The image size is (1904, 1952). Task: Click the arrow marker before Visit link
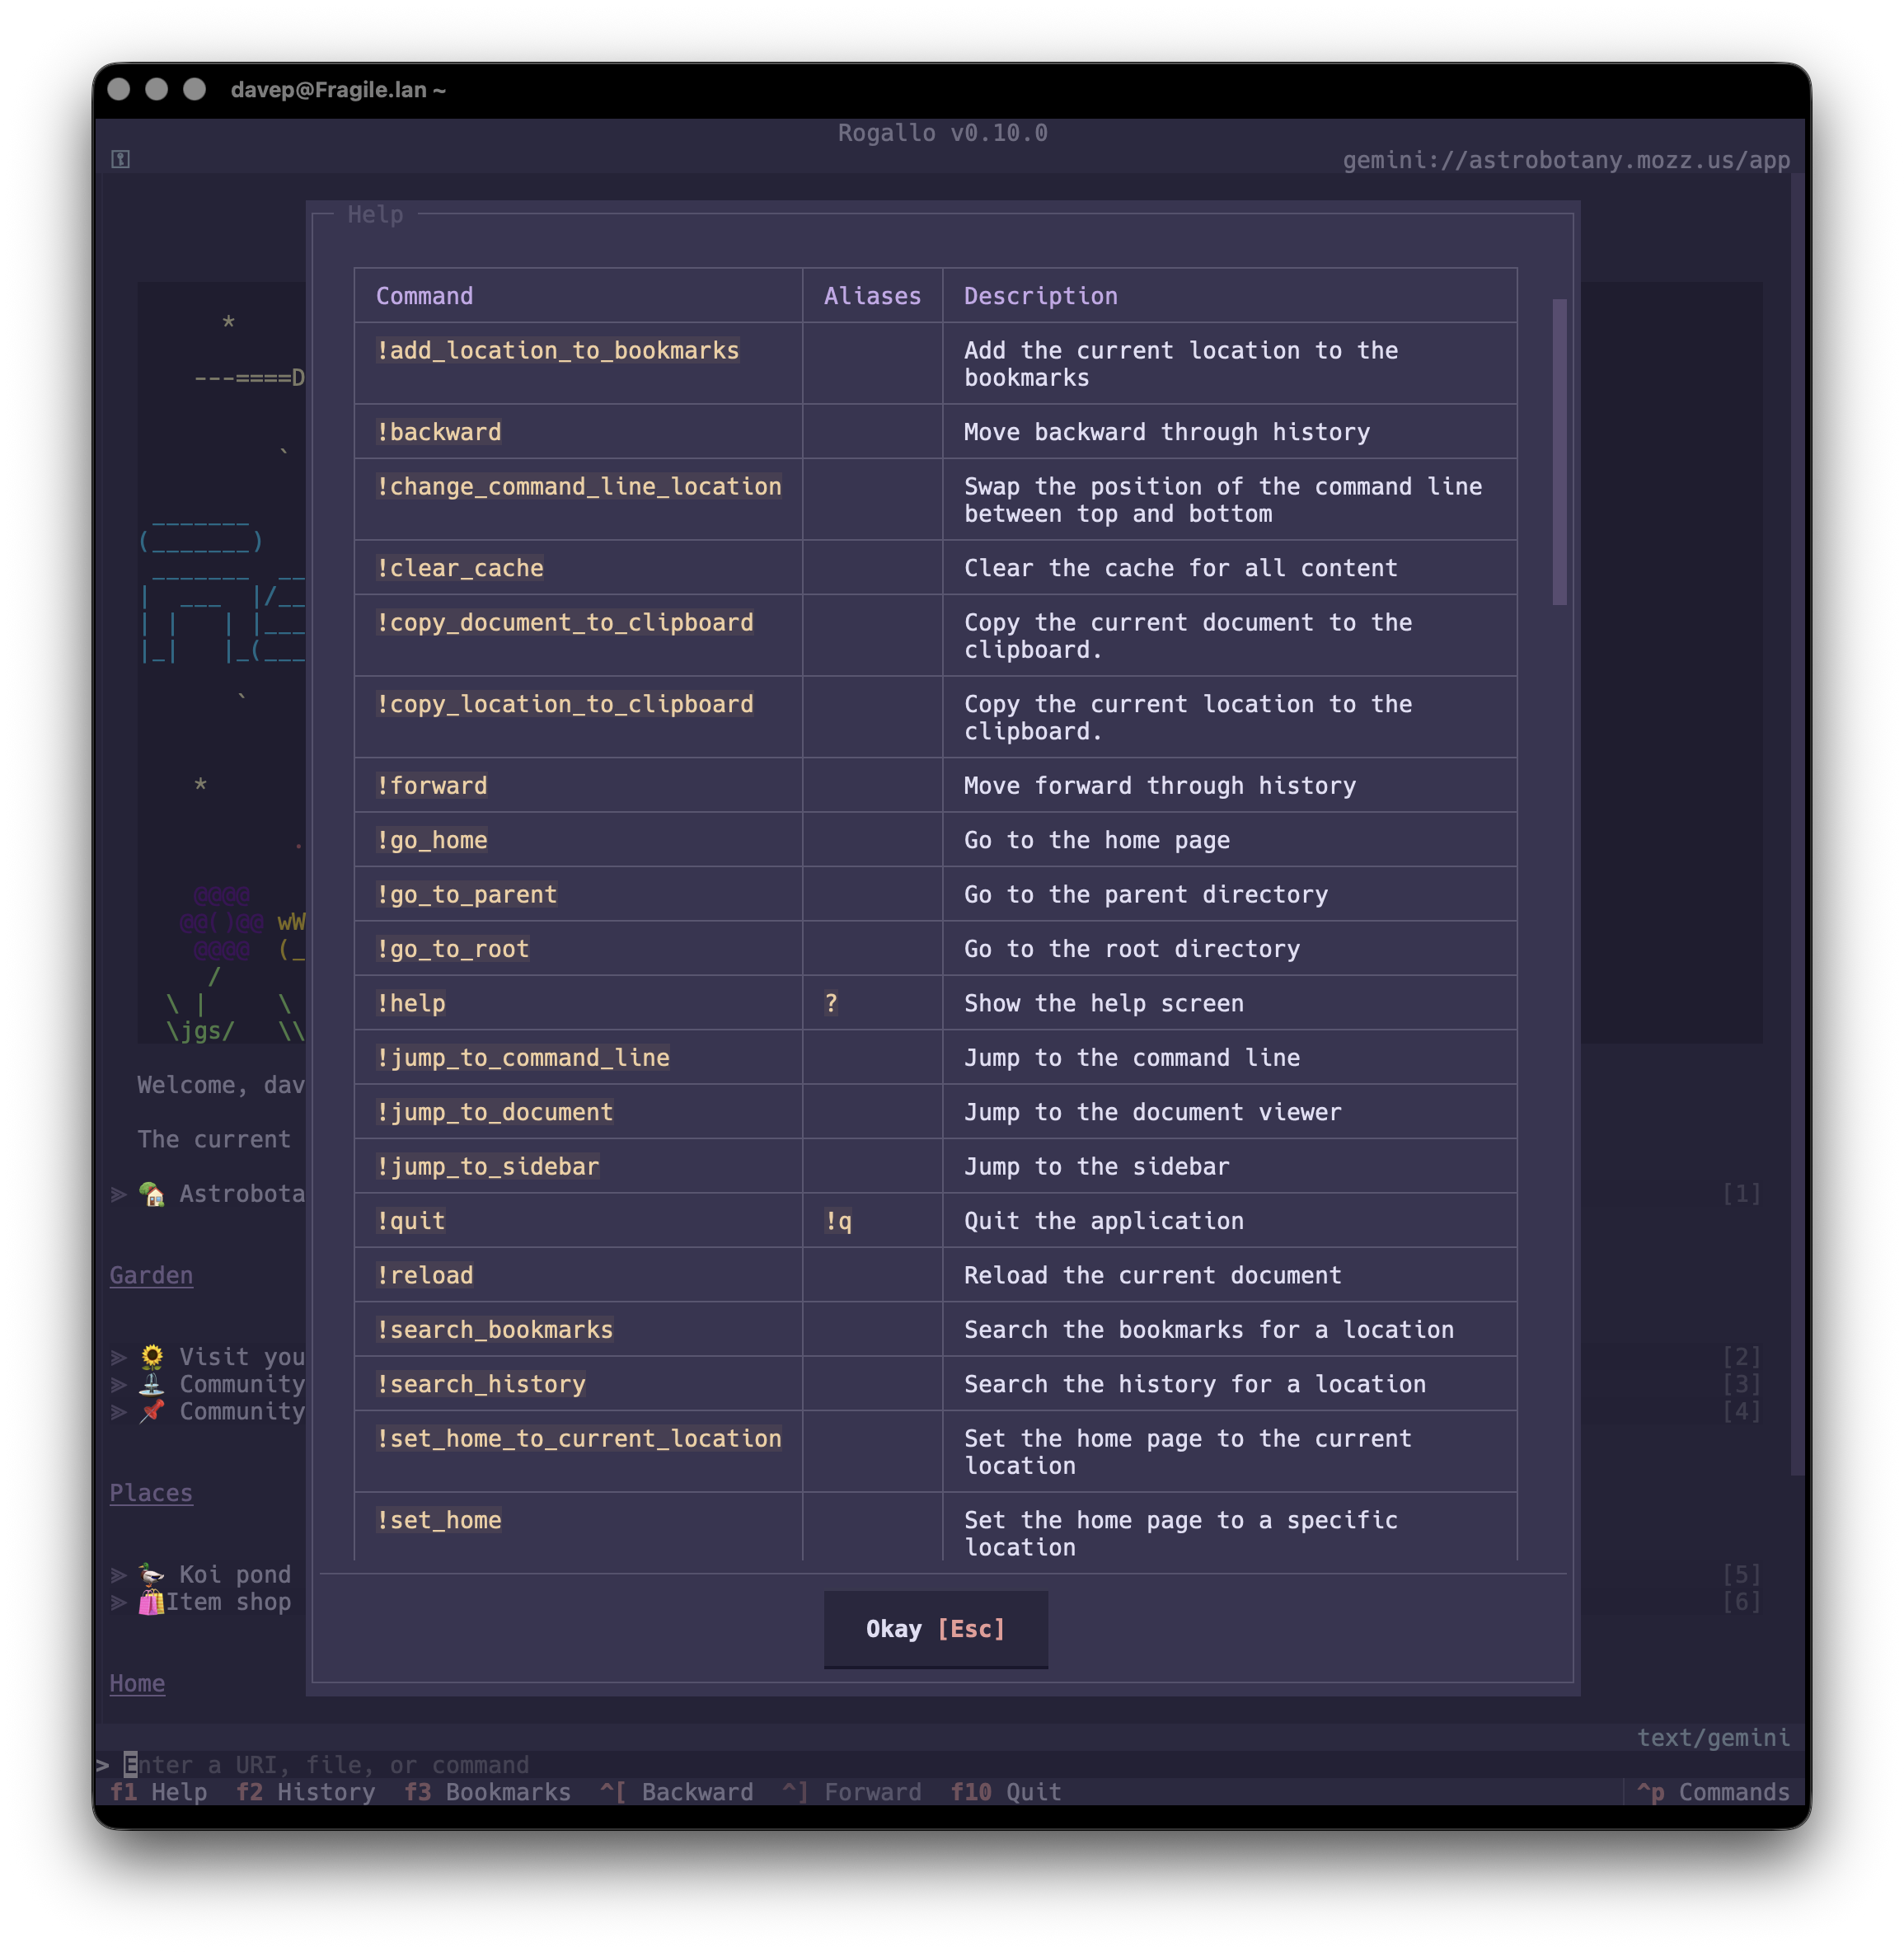click(118, 1356)
